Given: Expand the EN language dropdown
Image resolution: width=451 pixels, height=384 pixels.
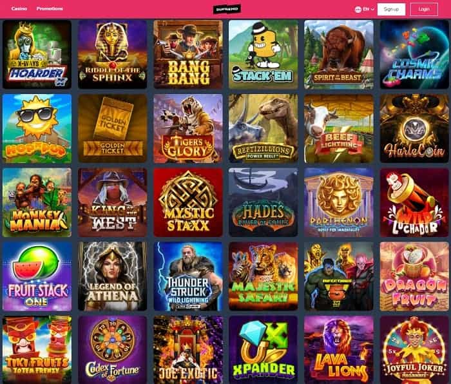Looking at the screenshot, I should click(368, 9).
